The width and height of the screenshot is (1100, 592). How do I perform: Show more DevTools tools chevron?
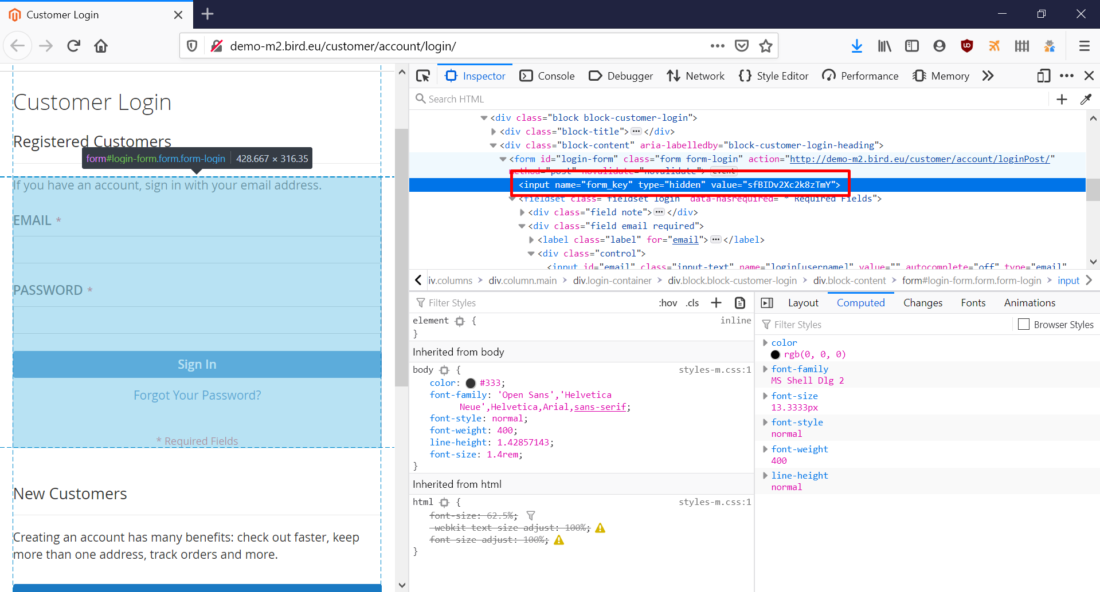(x=988, y=76)
